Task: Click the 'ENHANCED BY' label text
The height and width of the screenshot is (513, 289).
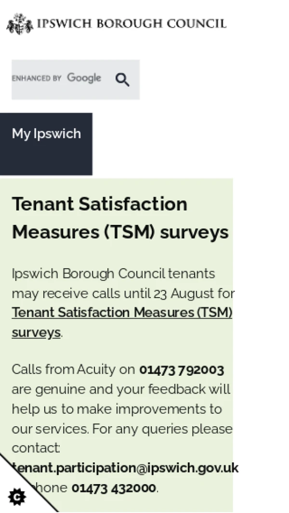Action: click(x=37, y=78)
